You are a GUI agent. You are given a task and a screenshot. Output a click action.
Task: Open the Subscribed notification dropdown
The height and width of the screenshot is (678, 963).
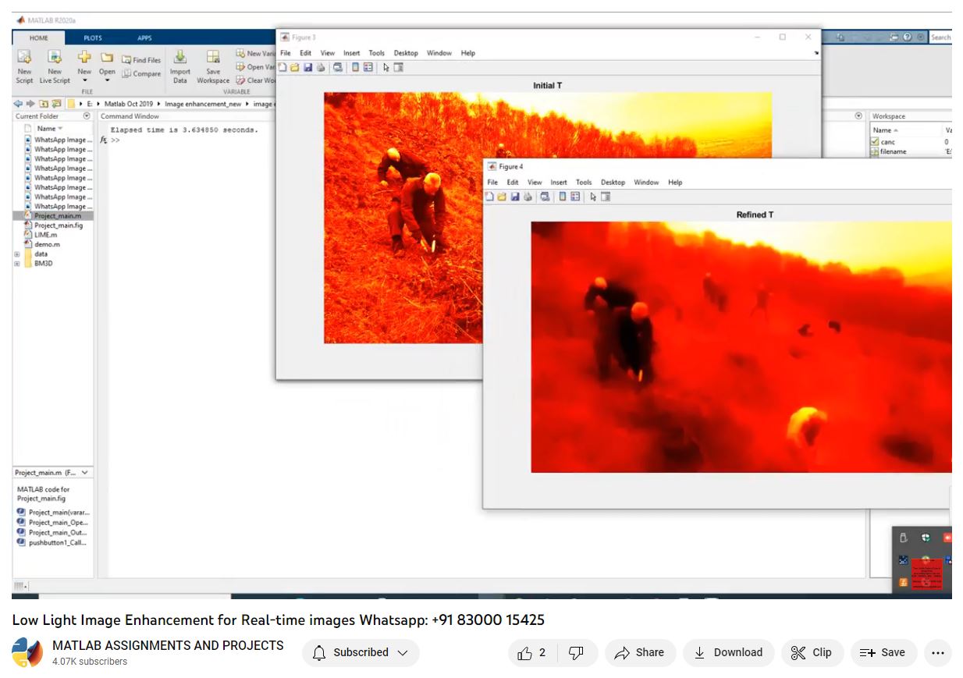pyautogui.click(x=361, y=653)
